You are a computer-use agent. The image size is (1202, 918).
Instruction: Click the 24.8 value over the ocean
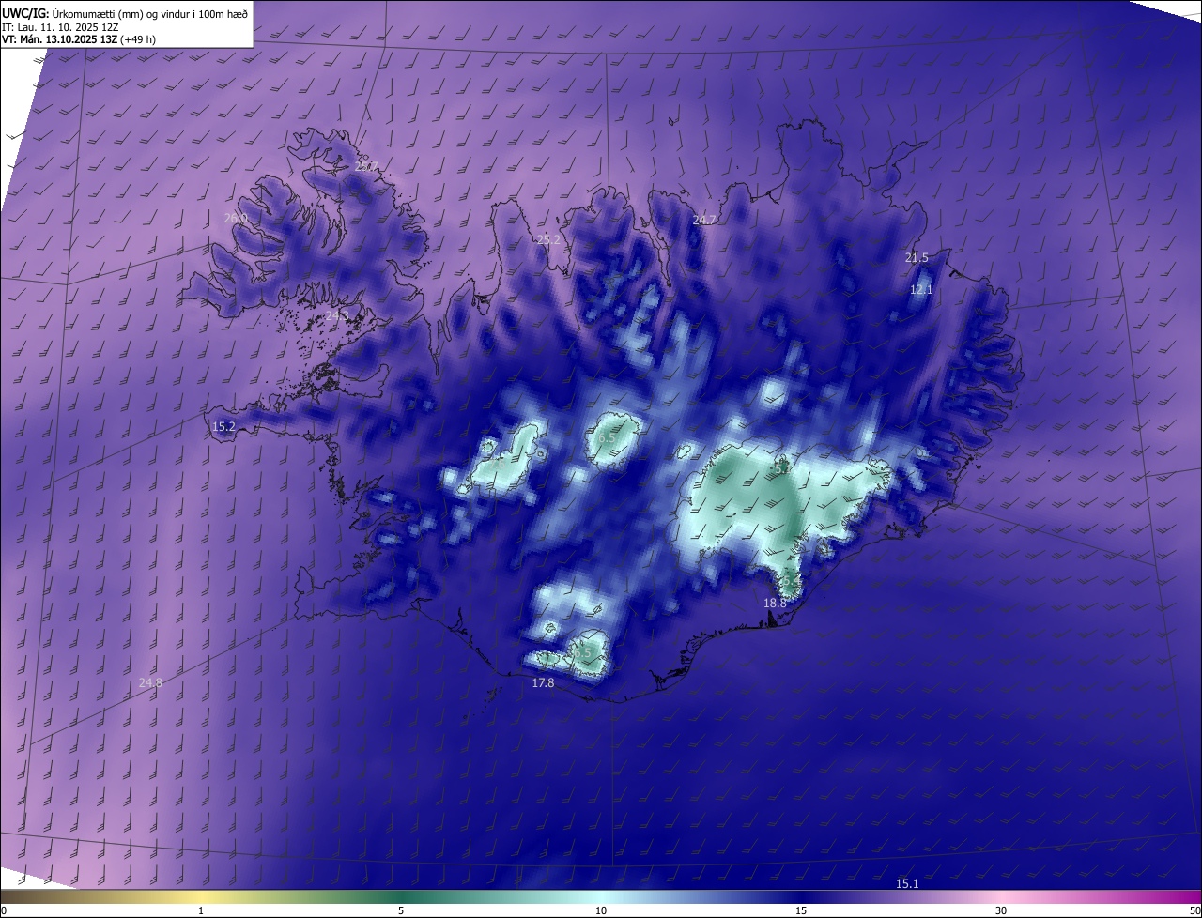coord(150,682)
